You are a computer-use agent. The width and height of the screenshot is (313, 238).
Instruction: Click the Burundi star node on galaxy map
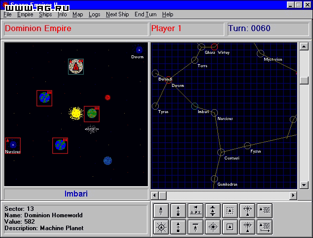click(155, 73)
